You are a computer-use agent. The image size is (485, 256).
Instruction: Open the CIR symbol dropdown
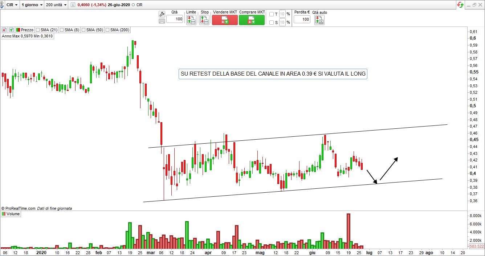tap(12, 5)
